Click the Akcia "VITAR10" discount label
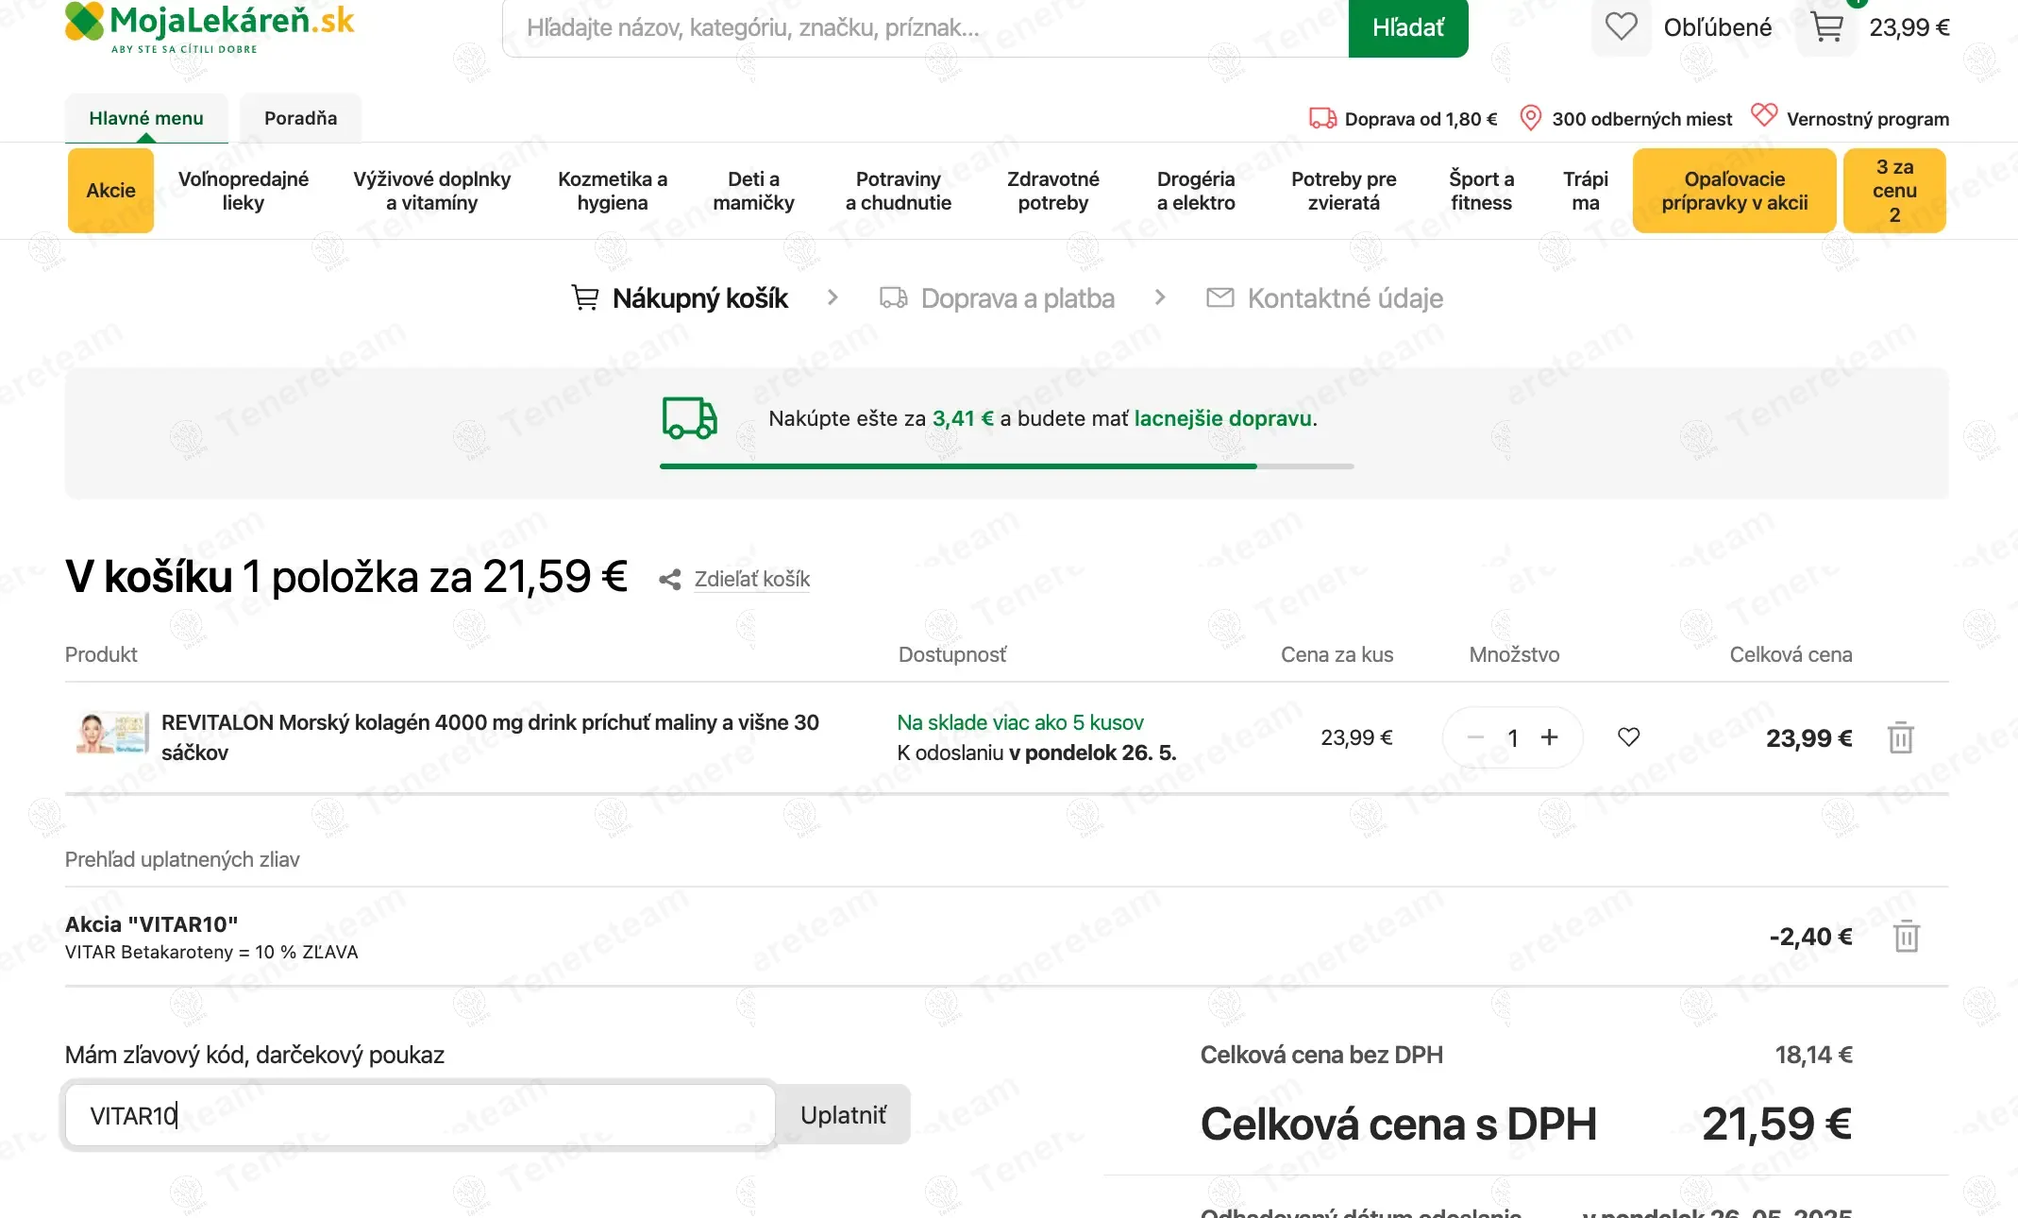Screen dimensions: 2018x1218 (151, 924)
